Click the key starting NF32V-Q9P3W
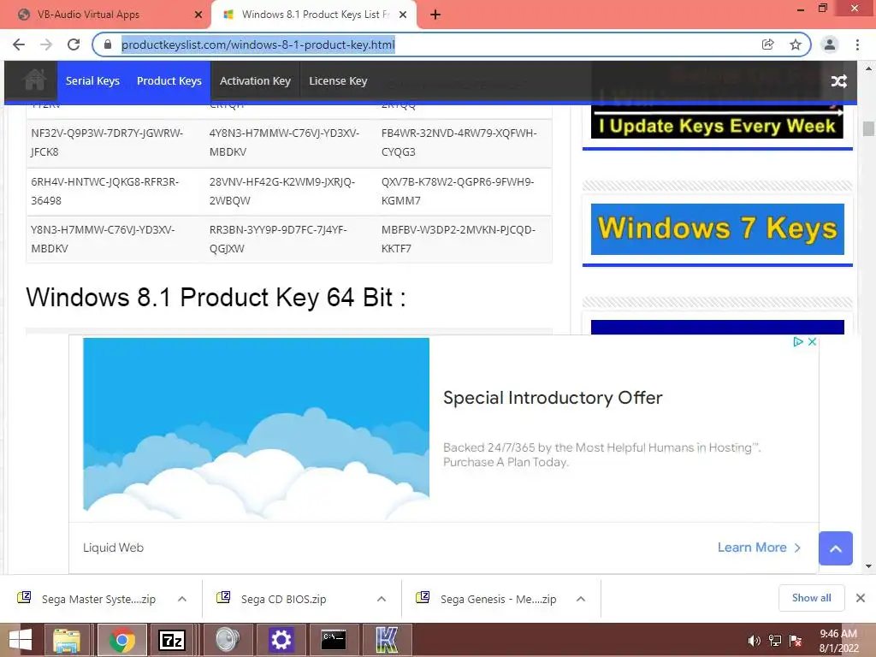This screenshot has width=876, height=657. 107,143
